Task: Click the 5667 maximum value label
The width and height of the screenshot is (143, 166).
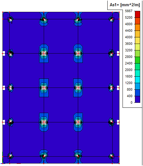Action: [x=128, y=11]
